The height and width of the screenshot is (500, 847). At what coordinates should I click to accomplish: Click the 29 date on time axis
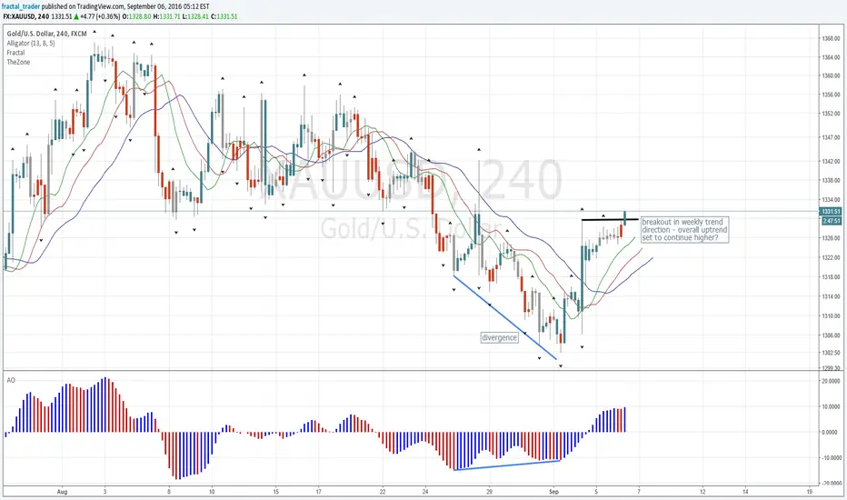click(490, 492)
